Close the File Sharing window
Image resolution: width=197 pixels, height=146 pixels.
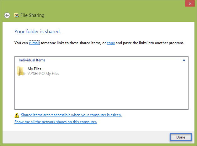pos(190,3)
